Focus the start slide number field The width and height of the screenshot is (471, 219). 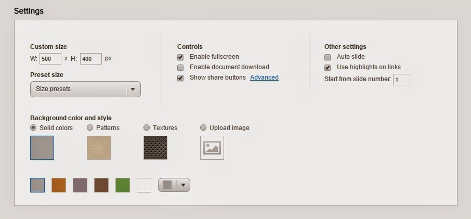point(402,80)
